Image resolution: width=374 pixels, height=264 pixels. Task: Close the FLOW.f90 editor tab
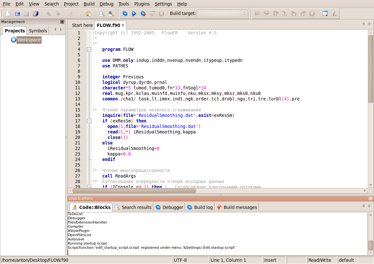pyautogui.click(x=123, y=25)
